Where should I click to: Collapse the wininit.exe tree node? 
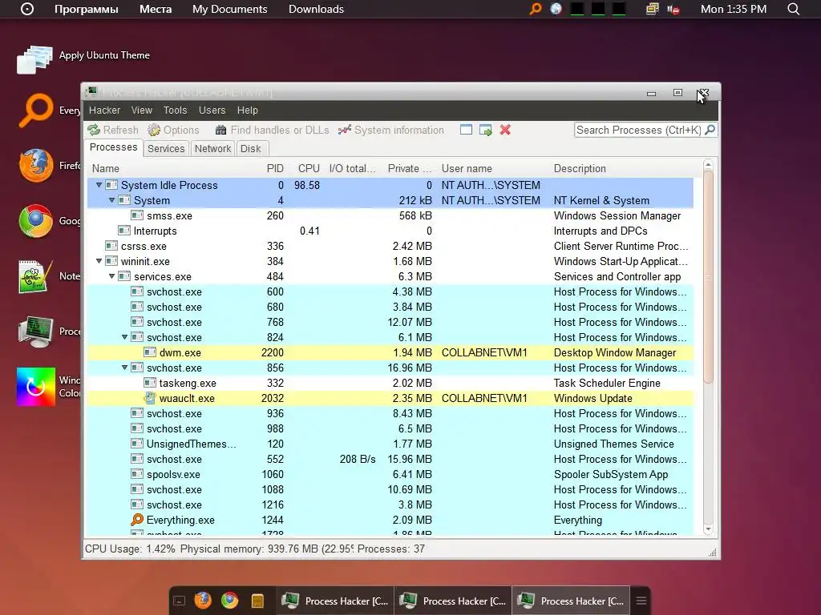(99, 261)
